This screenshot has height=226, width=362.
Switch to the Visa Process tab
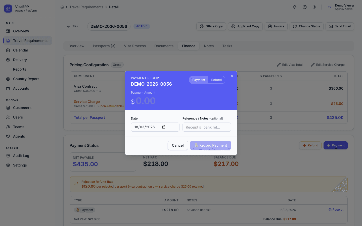(x=135, y=46)
